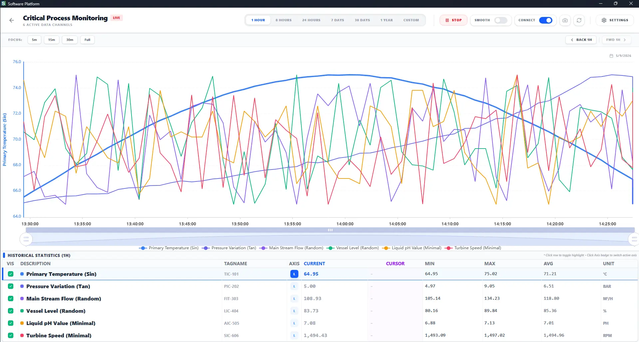Stop live monitoring with STOP button
This screenshot has width=639, height=342.
click(x=453, y=20)
